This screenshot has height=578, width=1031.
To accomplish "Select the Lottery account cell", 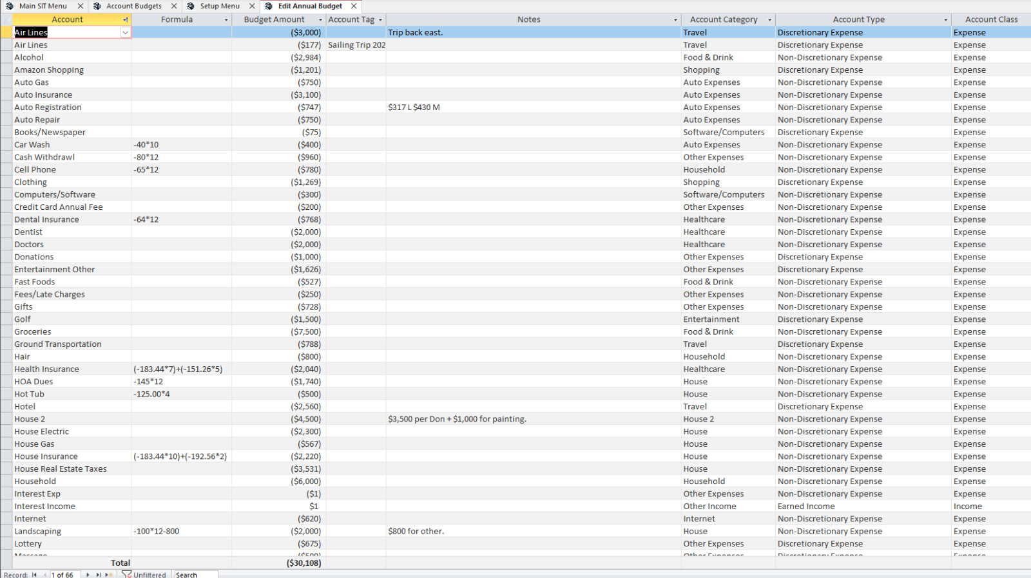I will pyautogui.click(x=72, y=544).
